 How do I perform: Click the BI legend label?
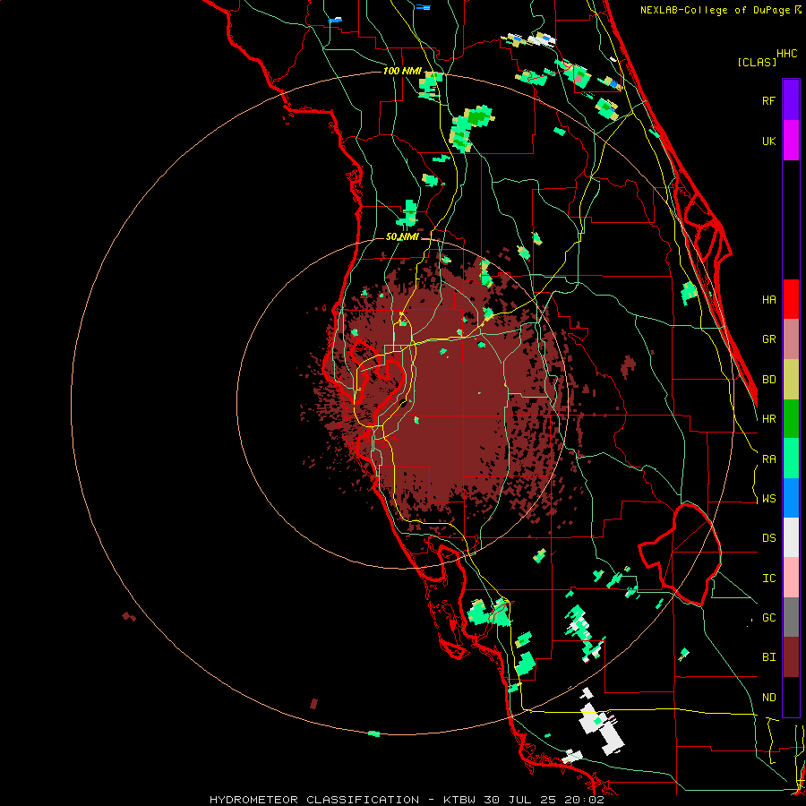(768, 657)
